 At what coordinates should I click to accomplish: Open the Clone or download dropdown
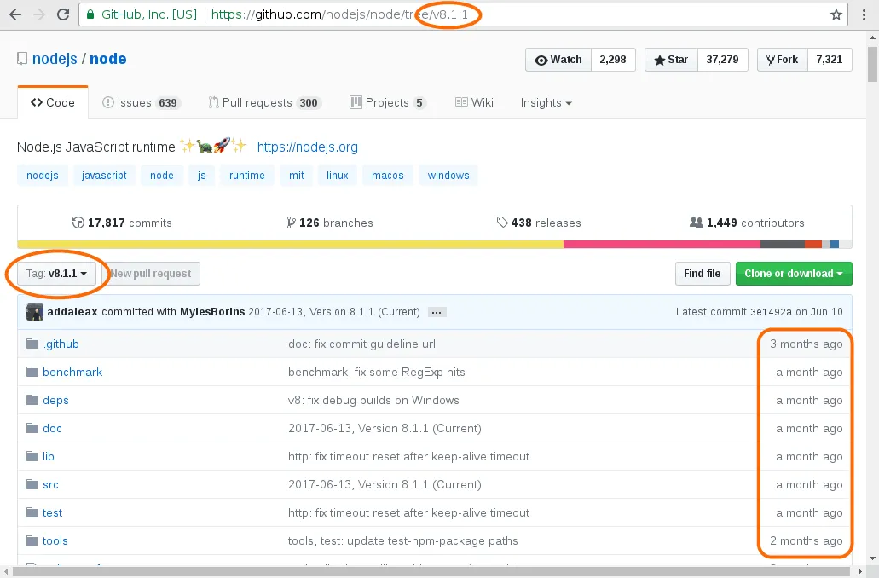click(x=793, y=274)
